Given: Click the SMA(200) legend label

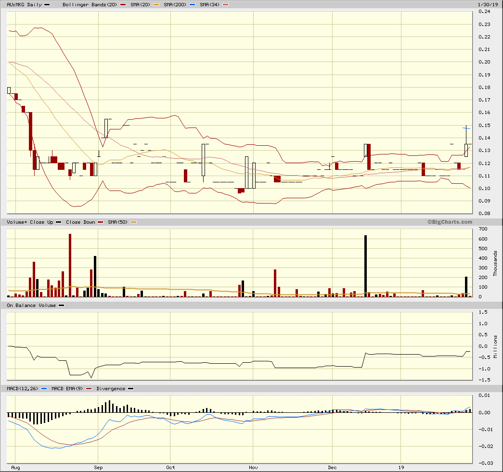Looking at the screenshot, I should coord(175,4).
